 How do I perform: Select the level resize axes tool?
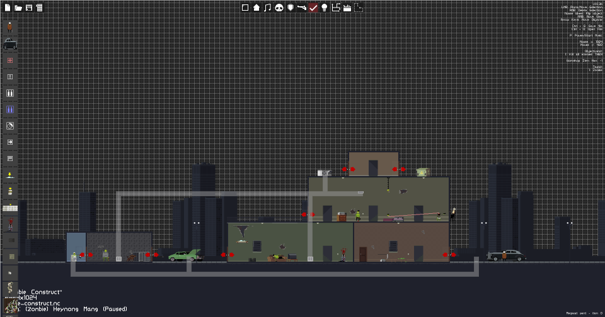click(336, 8)
